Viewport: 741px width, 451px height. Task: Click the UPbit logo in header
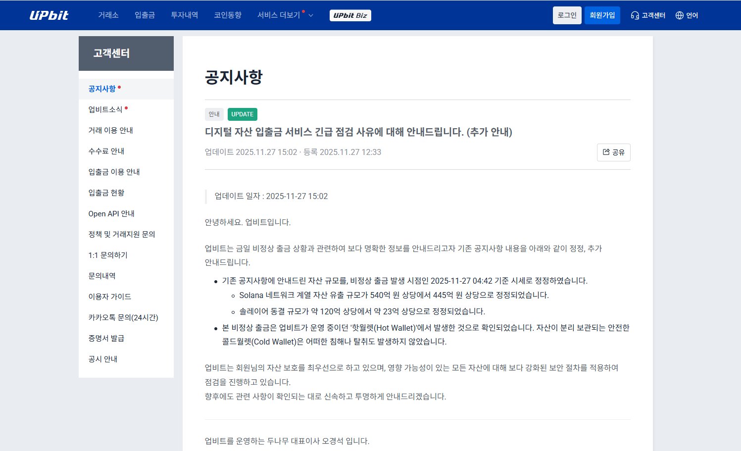coord(49,15)
